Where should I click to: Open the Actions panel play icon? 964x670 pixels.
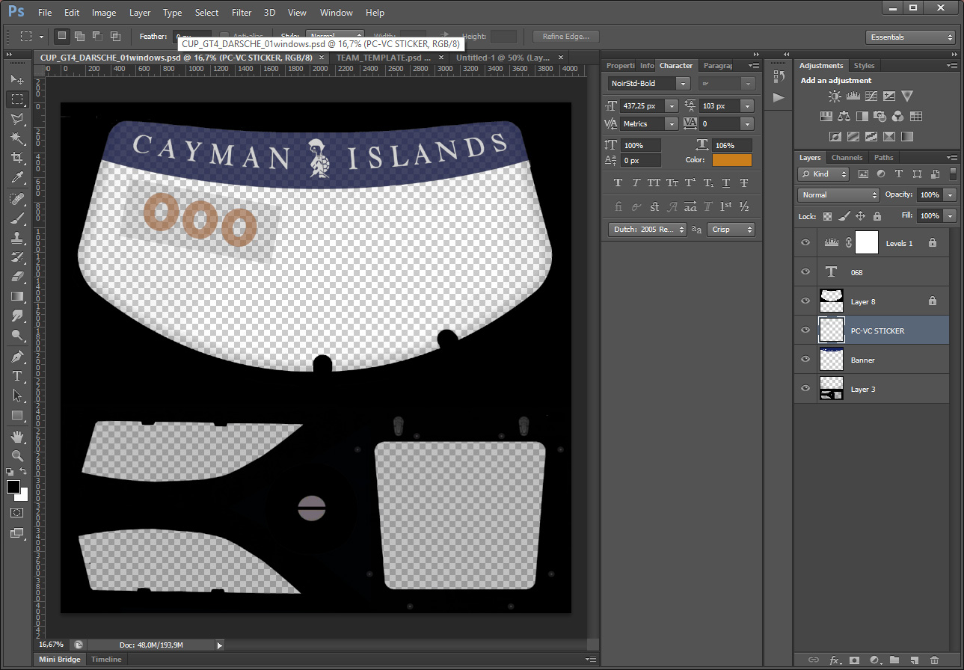[x=779, y=97]
